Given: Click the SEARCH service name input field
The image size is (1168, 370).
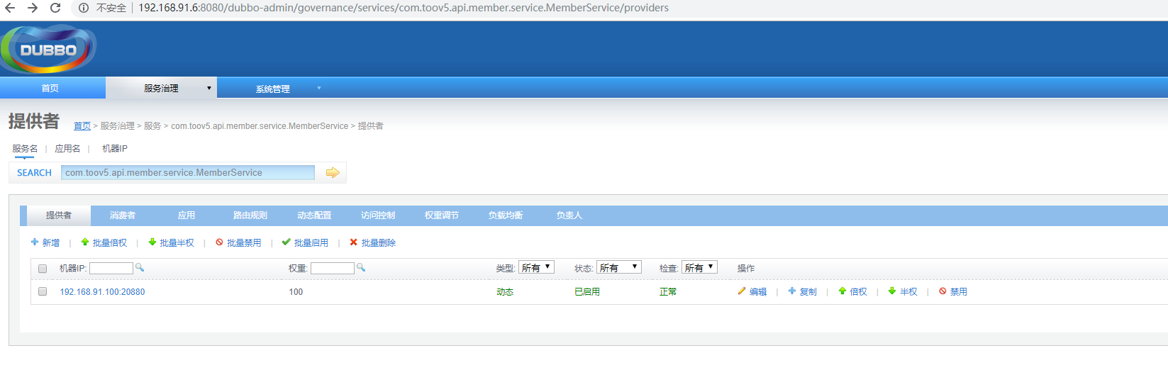Looking at the screenshot, I should 188,173.
